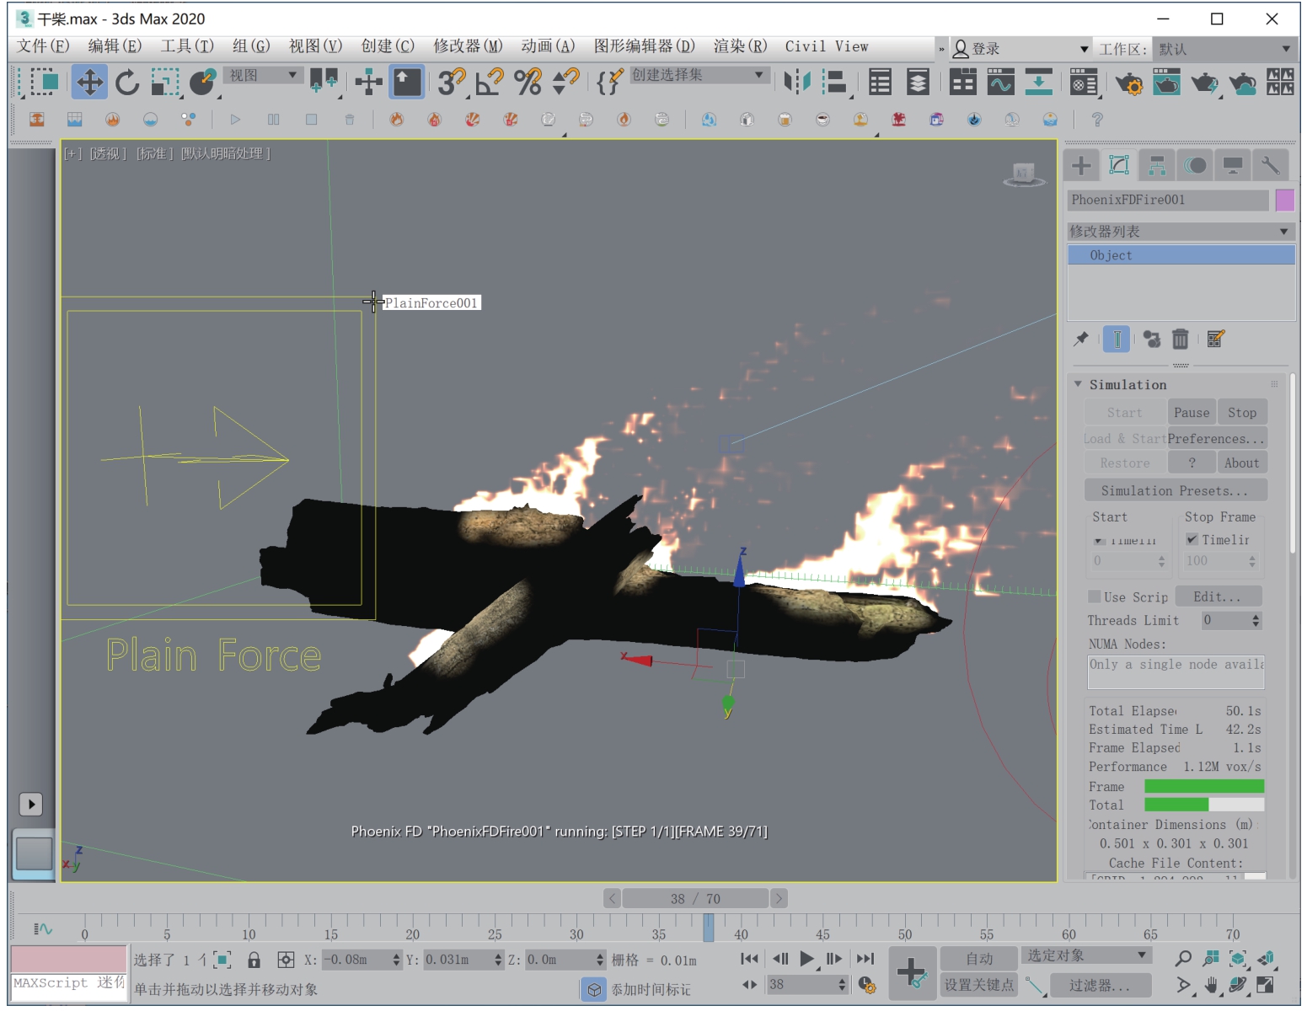Screen dimensions: 1307x1011
Task: Click the Simulation Presets button
Action: tap(1175, 490)
